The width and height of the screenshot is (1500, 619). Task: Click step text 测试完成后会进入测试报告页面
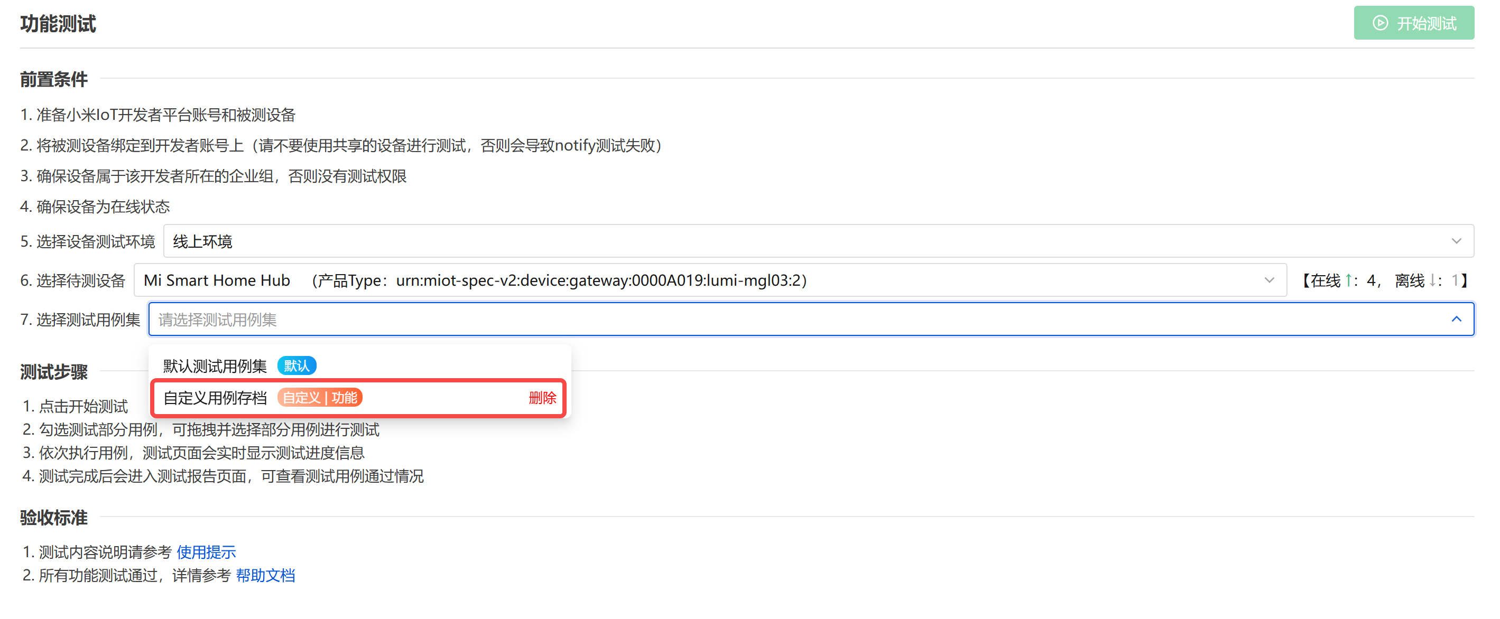pos(143,476)
